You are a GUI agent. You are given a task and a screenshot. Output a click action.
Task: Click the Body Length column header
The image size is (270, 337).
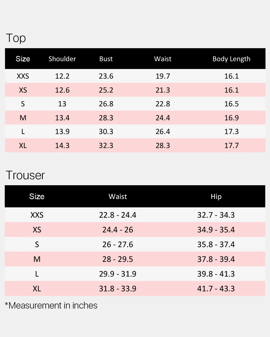point(231,59)
